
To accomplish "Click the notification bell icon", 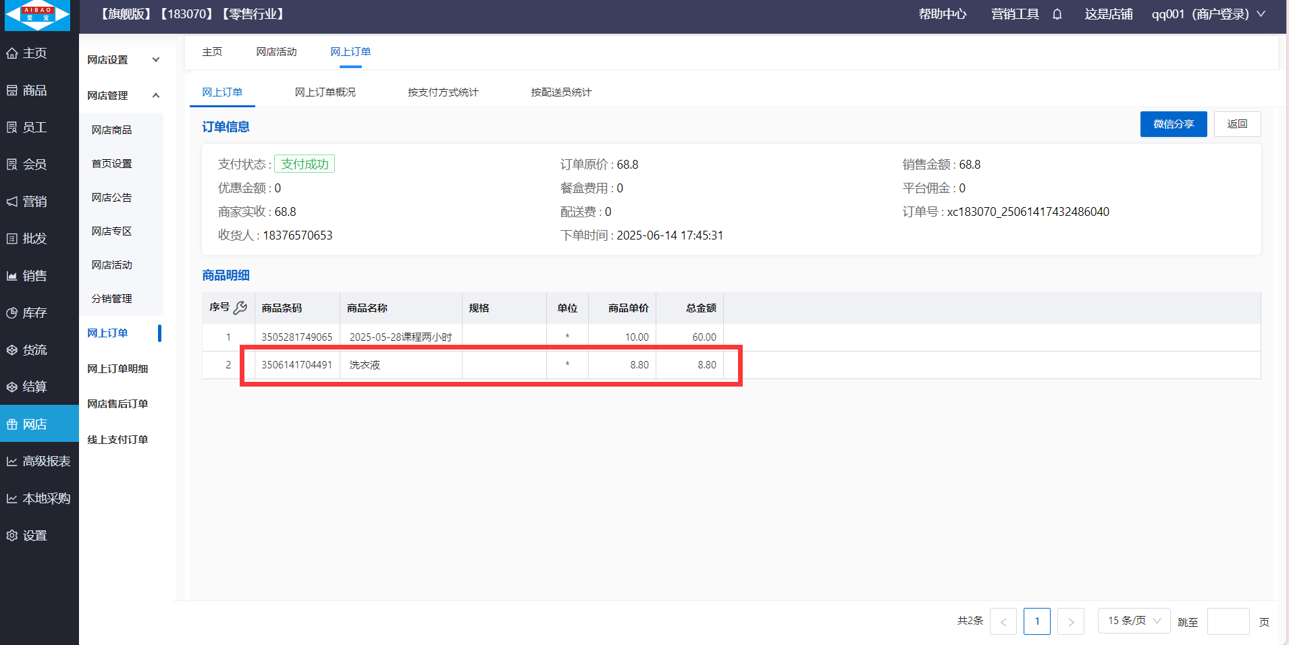I will tap(1057, 14).
